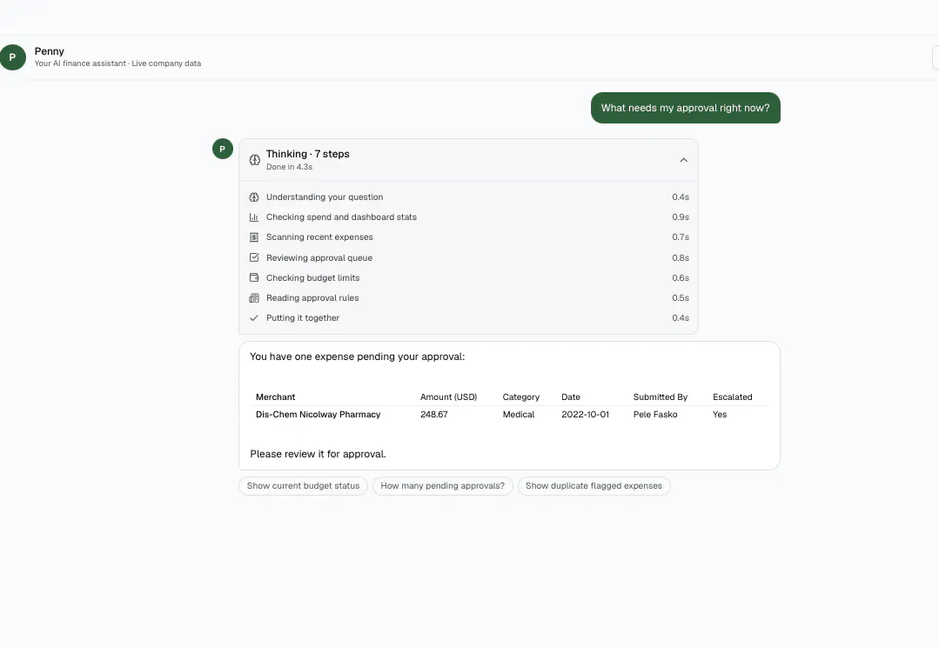Click the Medical category cell
The width and height of the screenshot is (939, 647).
(519, 414)
